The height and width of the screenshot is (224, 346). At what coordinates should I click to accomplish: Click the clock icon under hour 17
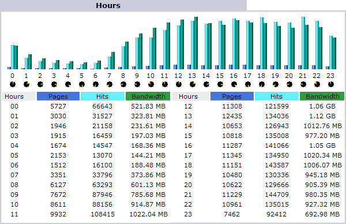point(248,84)
